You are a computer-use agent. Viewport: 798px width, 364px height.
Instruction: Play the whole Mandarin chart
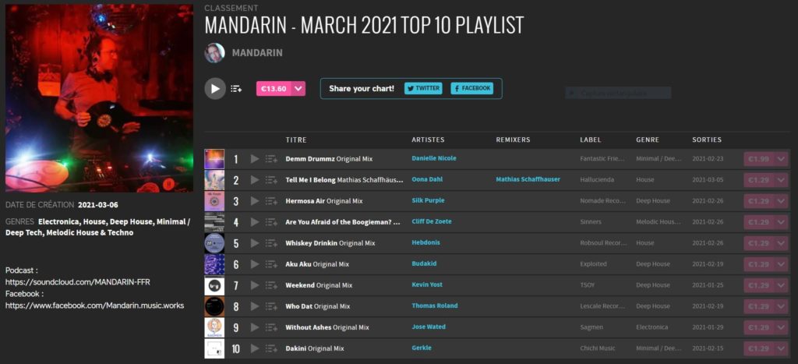tap(215, 89)
